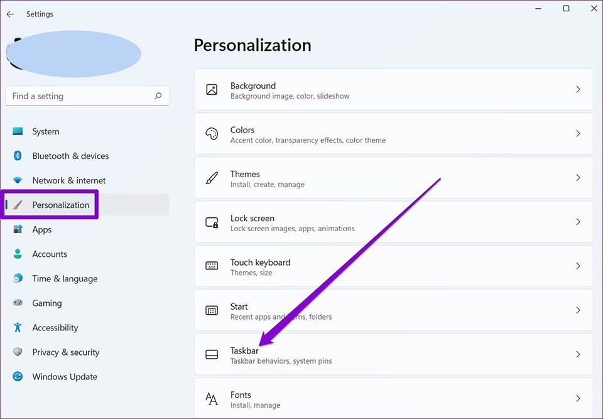Click the Fonts row chevron
603x419 pixels.
(x=578, y=399)
